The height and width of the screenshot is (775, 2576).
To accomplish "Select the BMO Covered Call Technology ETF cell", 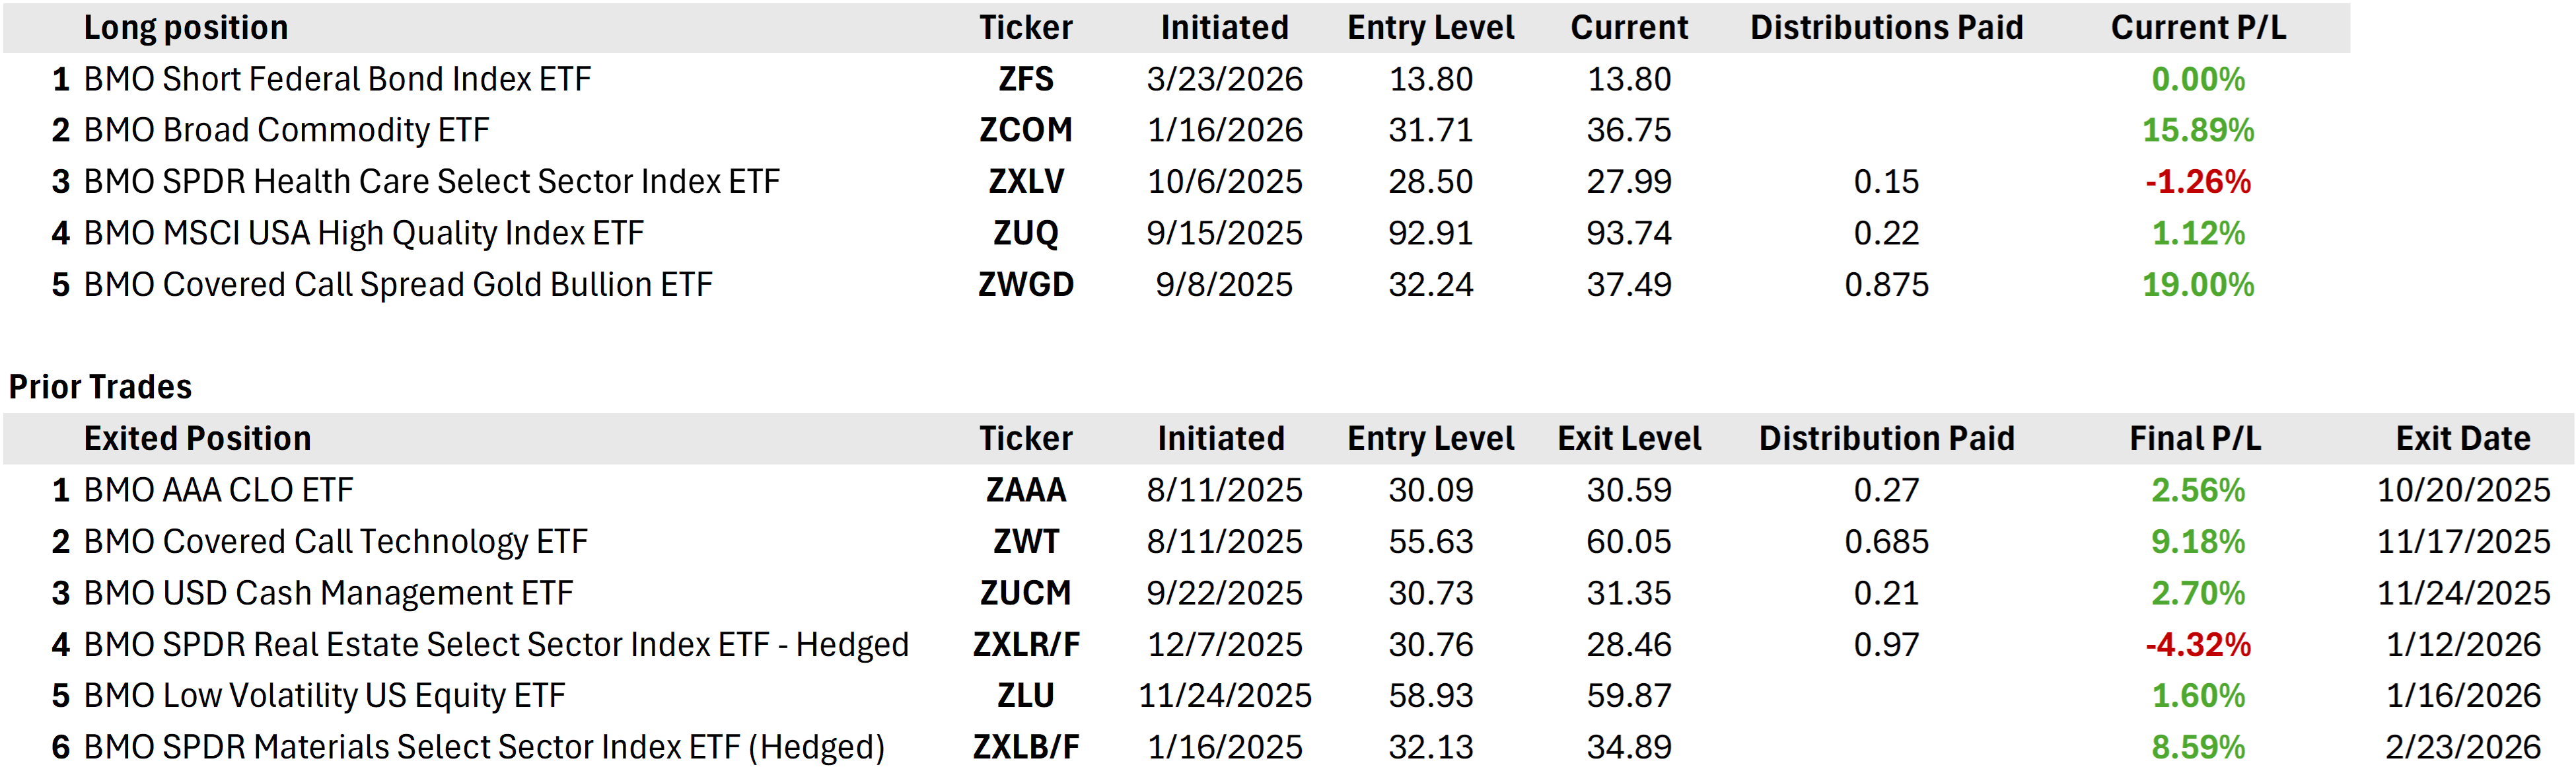I will [x=335, y=542].
